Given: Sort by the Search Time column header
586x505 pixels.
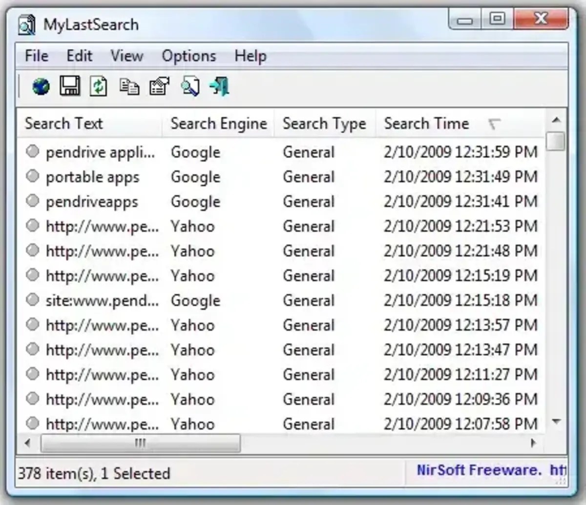Looking at the screenshot, I should (x=459, y=123).
